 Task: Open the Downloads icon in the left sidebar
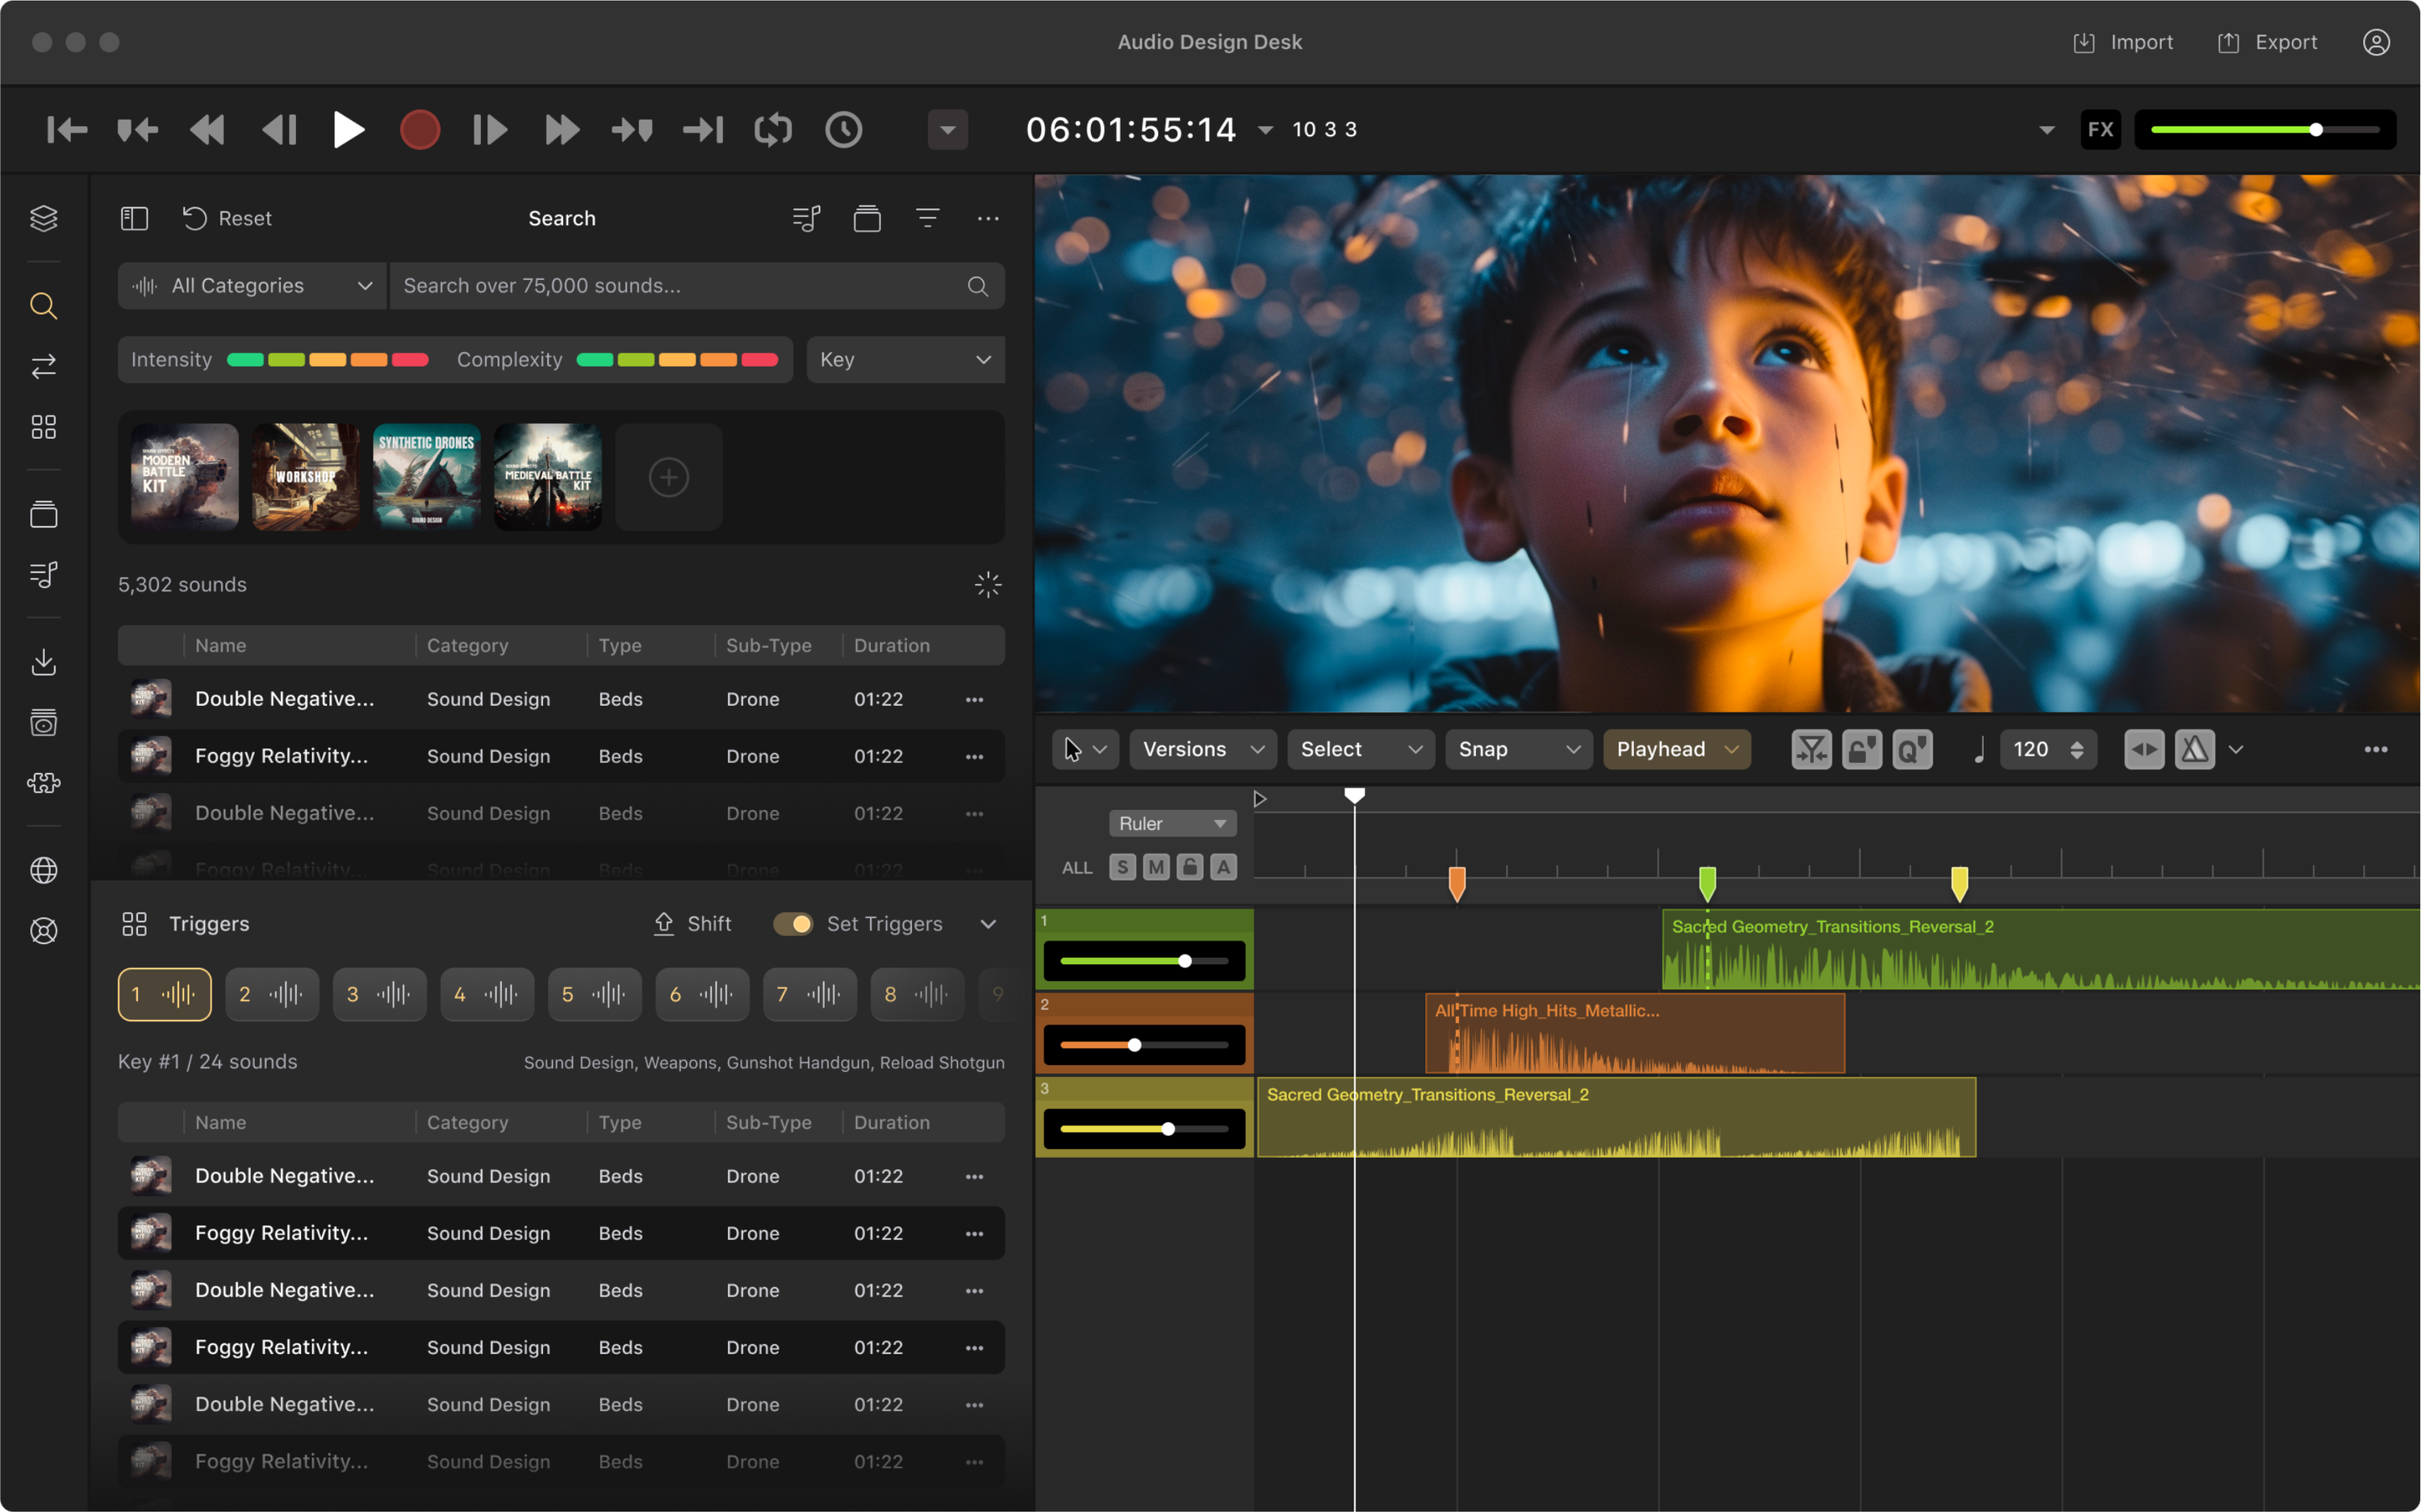click(x=44, y=662)
